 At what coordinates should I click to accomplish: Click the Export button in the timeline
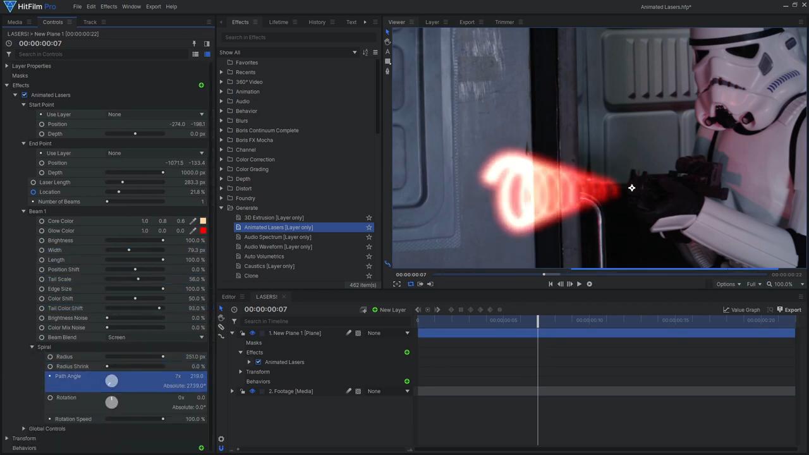[789, 310]
